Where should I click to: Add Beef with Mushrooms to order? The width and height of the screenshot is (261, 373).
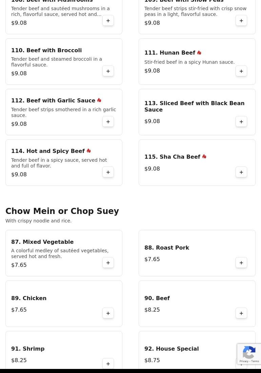pyautogui.click(x=108, y=20)
